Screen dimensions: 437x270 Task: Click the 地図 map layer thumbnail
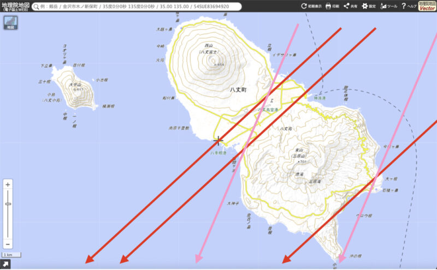9,23
